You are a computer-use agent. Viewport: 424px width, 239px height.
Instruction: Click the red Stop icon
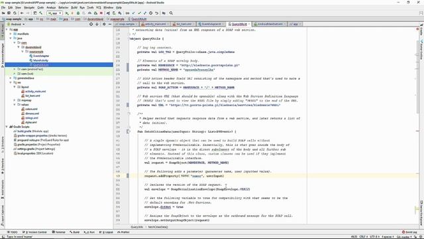click(x=101, y=13)
